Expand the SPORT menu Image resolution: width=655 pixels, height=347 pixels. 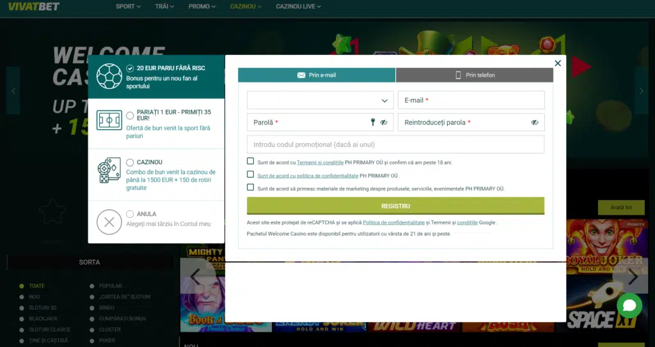click(x=128, y=6)
